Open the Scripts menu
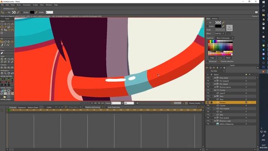This screenshot has width=268, height=151. point(35,5)
